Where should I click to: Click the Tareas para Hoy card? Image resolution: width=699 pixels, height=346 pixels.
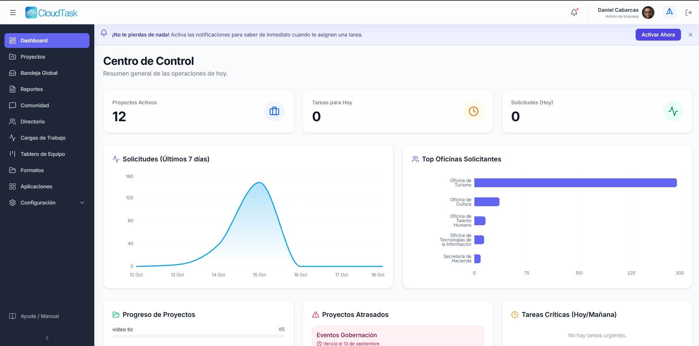point(398,111)
